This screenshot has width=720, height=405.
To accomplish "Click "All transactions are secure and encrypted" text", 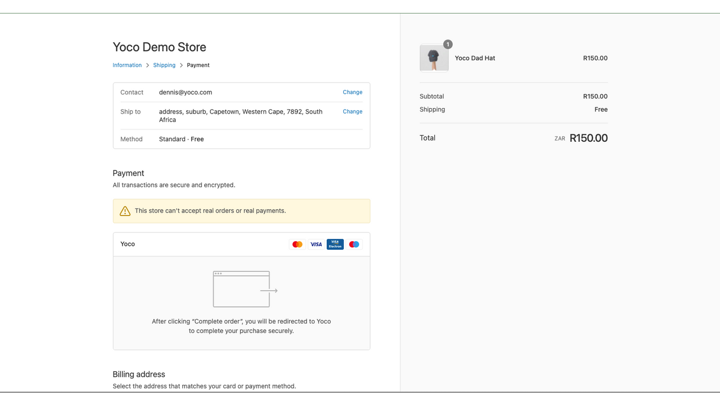I will tap(174, 185).
